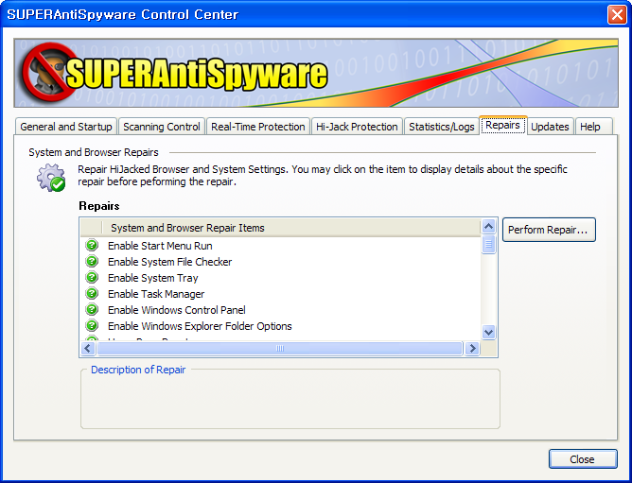
Task: Select the Repairs tab
Action: tap(502, 126)
